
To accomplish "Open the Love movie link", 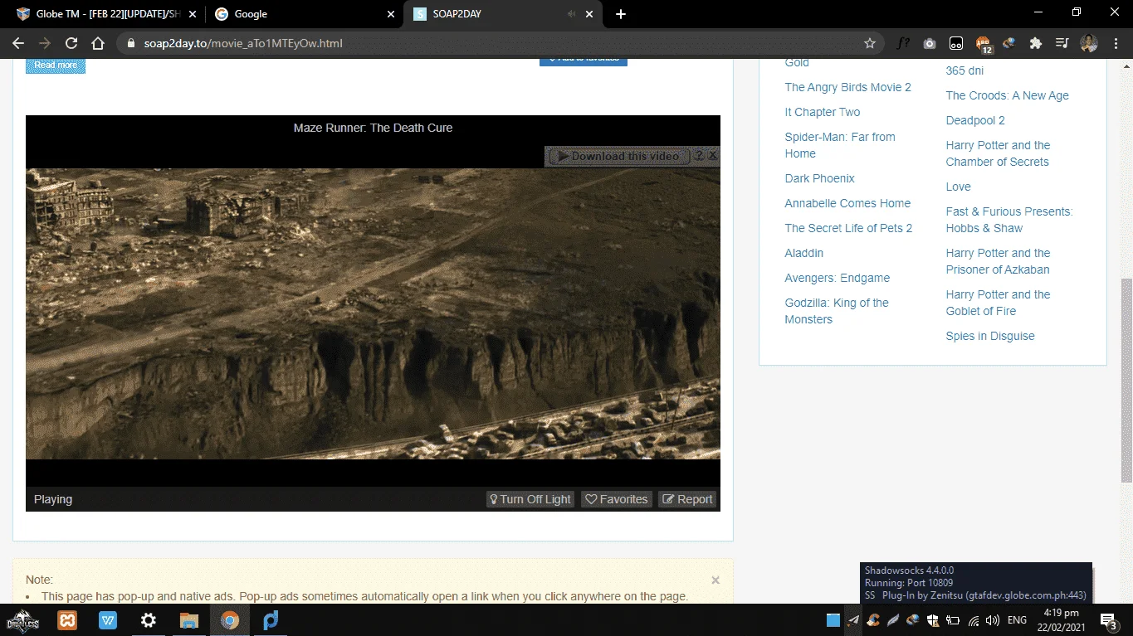I will point(958,187).
